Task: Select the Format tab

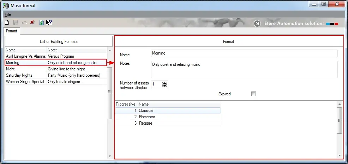Action: click(x=12, y=31)
